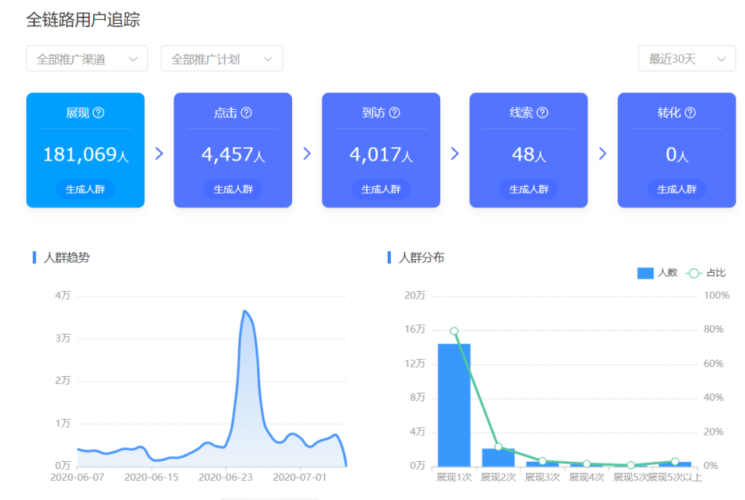Click the help icon next to 点击
The image size is (745, 500).
pyautogui.click(x=247, y=113)
